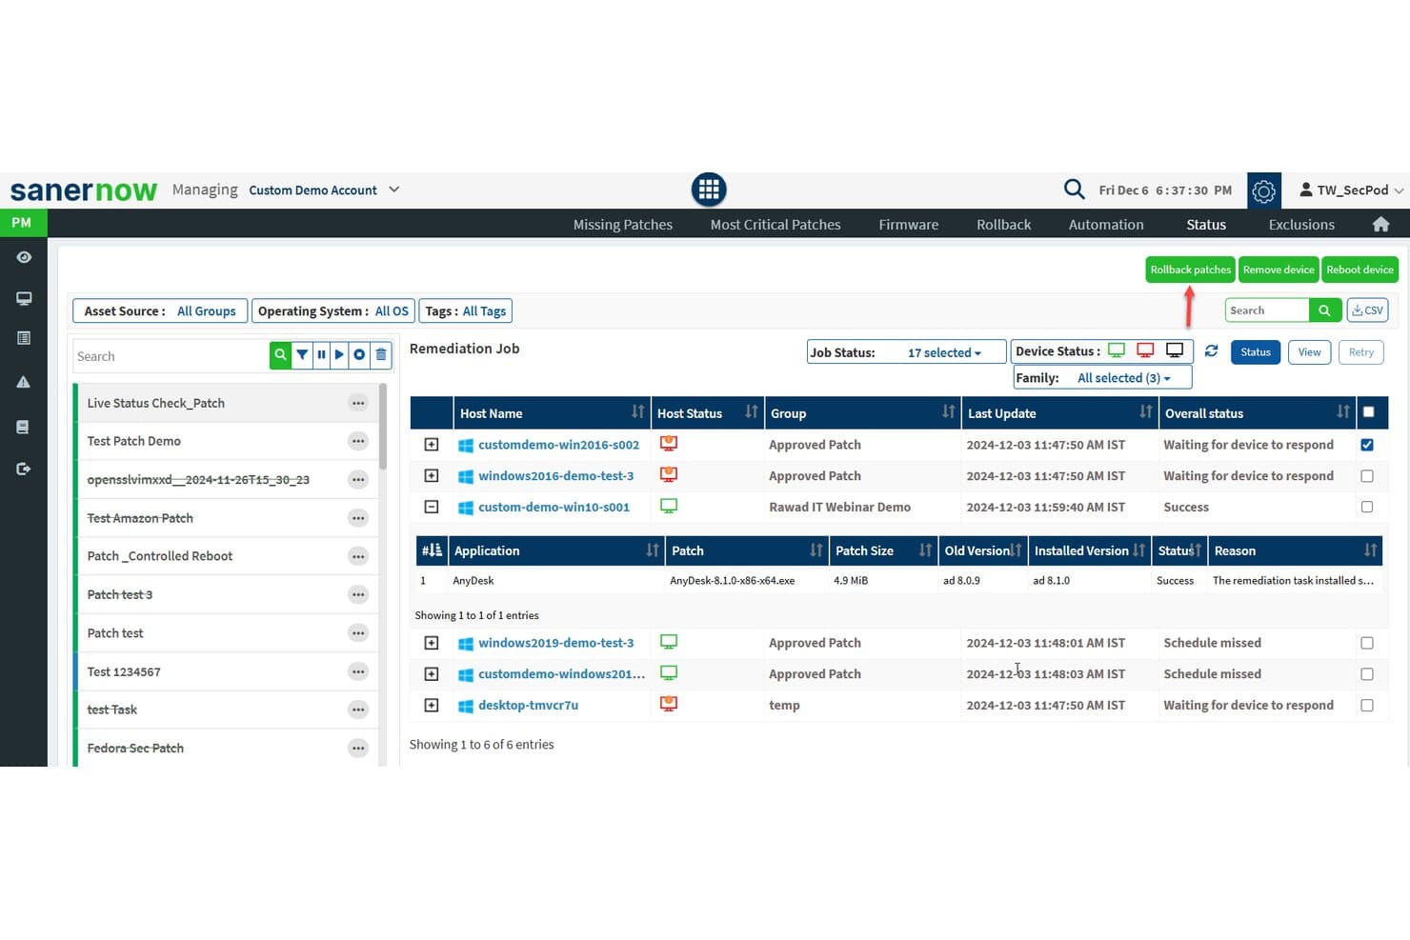The width and height of the screenshot is (1410, 940).
Task: Click the magnifier search icon in header
Action: [x=1074, y=190]
